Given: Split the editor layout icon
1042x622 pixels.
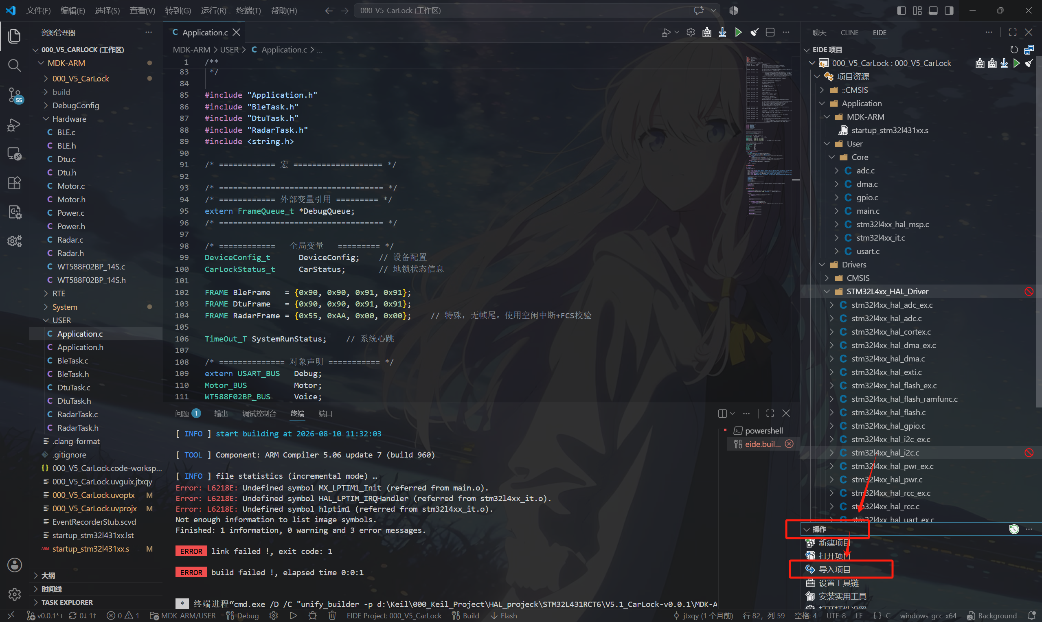Looking at the screenshot, I should pos(770,32).
